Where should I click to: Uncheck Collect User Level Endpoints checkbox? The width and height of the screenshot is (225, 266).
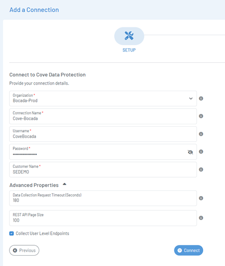coord(11,233)
